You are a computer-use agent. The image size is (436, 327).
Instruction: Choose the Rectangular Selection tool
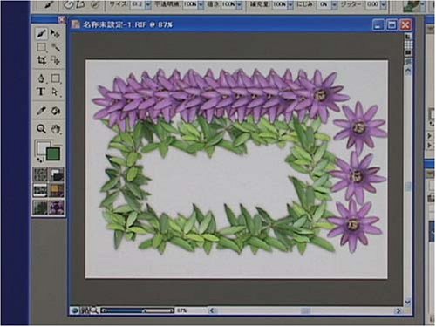point(41,47)
